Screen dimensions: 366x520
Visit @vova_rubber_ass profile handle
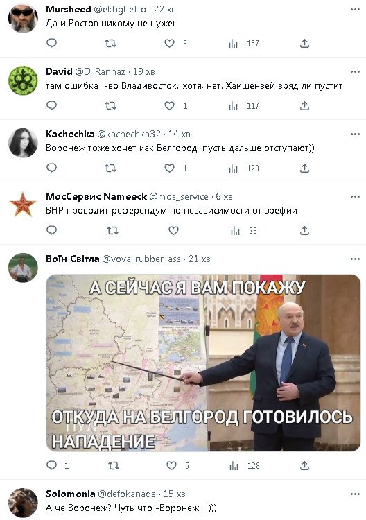[x=141, y=259]
